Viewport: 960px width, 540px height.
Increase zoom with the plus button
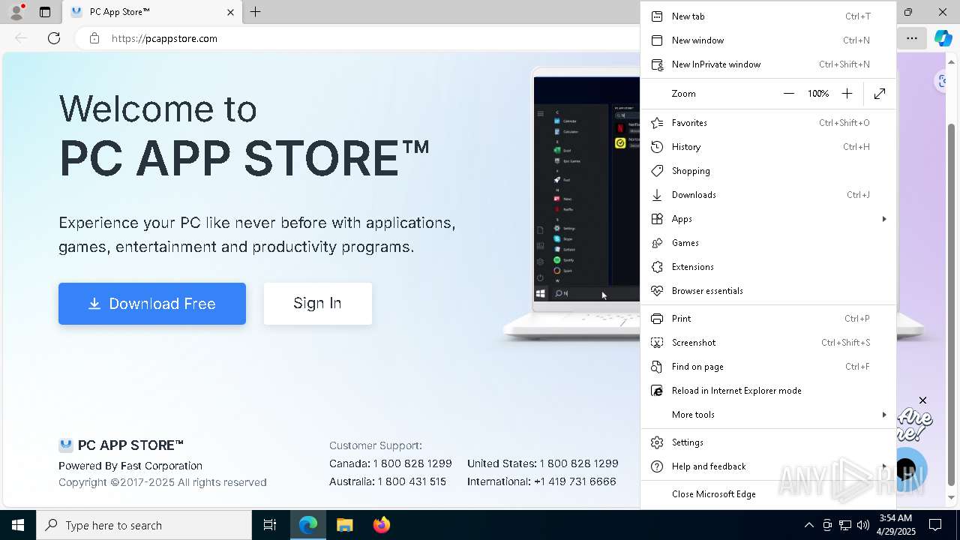click(847, 94)
